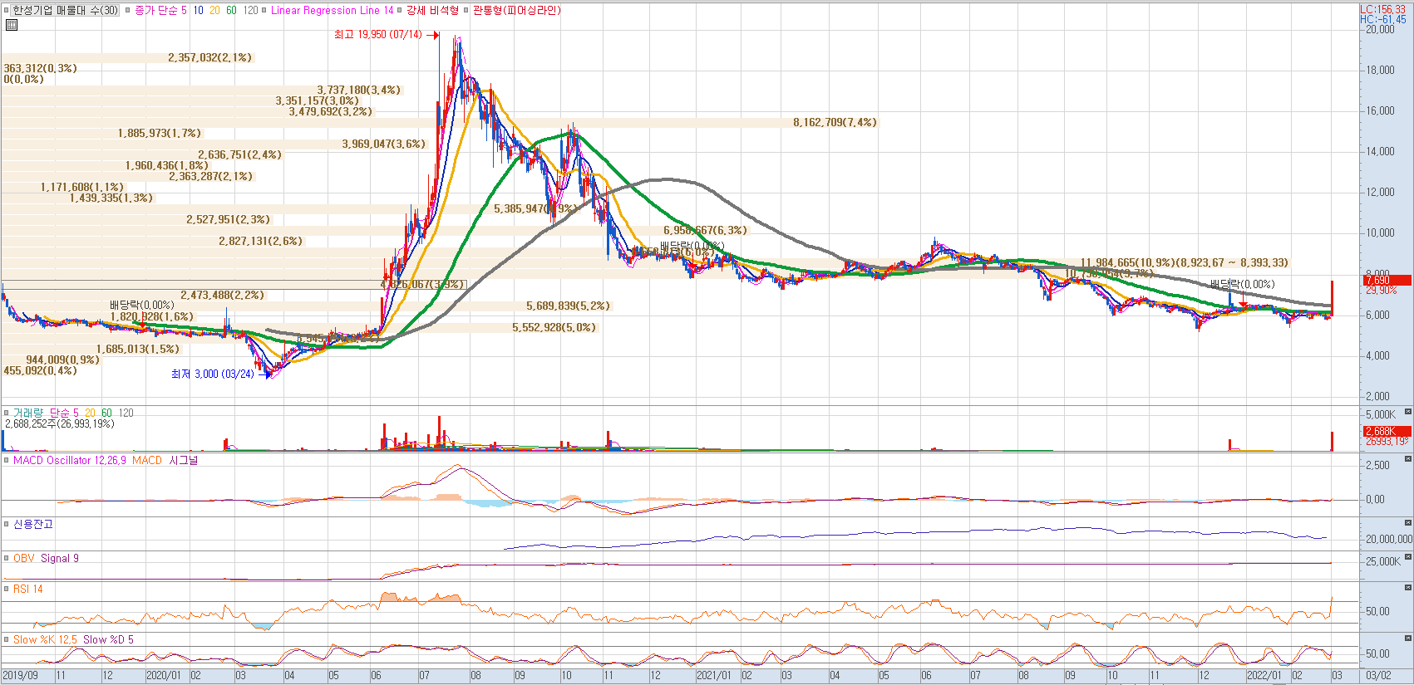Select the price 120-day moving average label
1414x685 pixels.
[x=250, y=11]
